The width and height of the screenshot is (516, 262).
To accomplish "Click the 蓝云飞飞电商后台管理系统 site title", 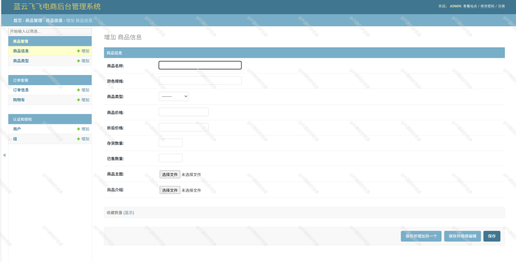I will pos(57,7).
